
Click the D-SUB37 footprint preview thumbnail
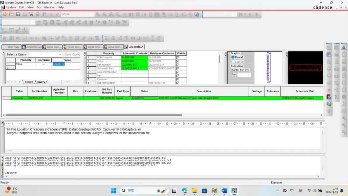pyautogui.click(x=306, y=68)
